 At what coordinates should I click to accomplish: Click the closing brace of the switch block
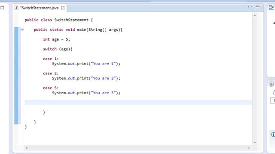point(44,112)
